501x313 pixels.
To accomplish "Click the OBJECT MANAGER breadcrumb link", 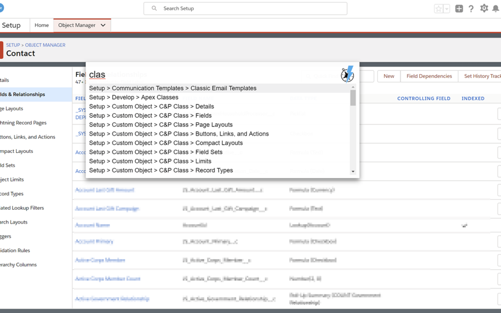I will (45, 45).
